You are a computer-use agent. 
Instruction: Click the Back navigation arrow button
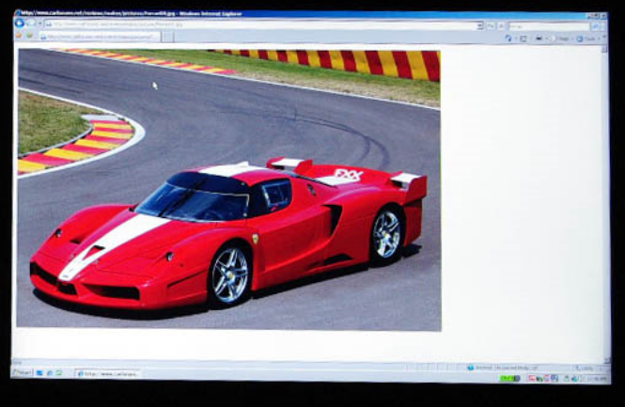click(x=19, y=23)
